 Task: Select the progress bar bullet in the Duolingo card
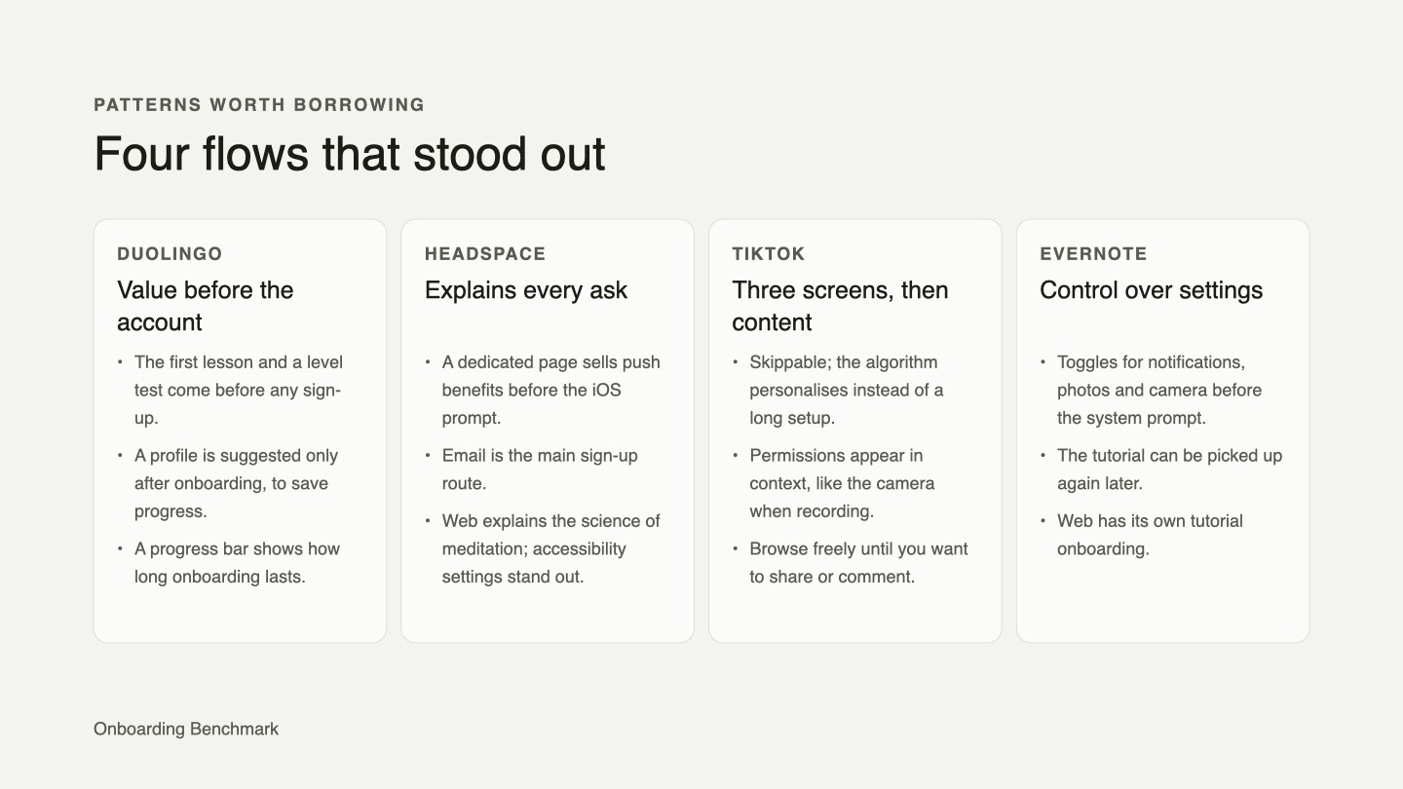pos(237,562)
